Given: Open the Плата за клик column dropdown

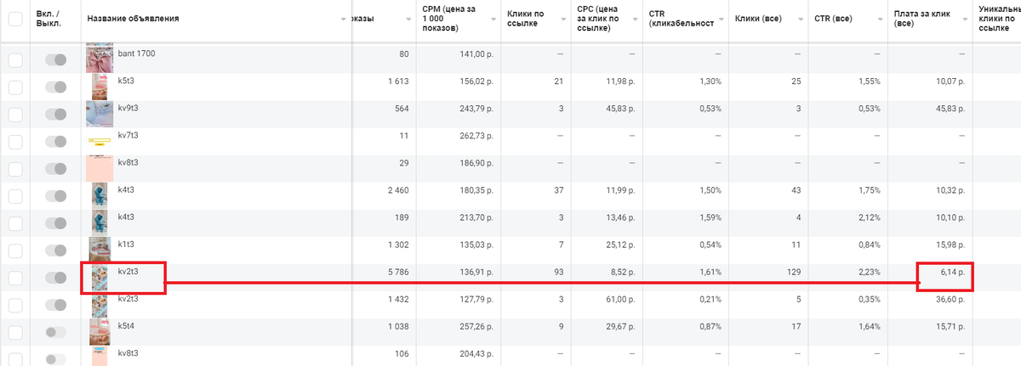Looking at the screenshot, I should pyautogui.click(x=965, y=20).
